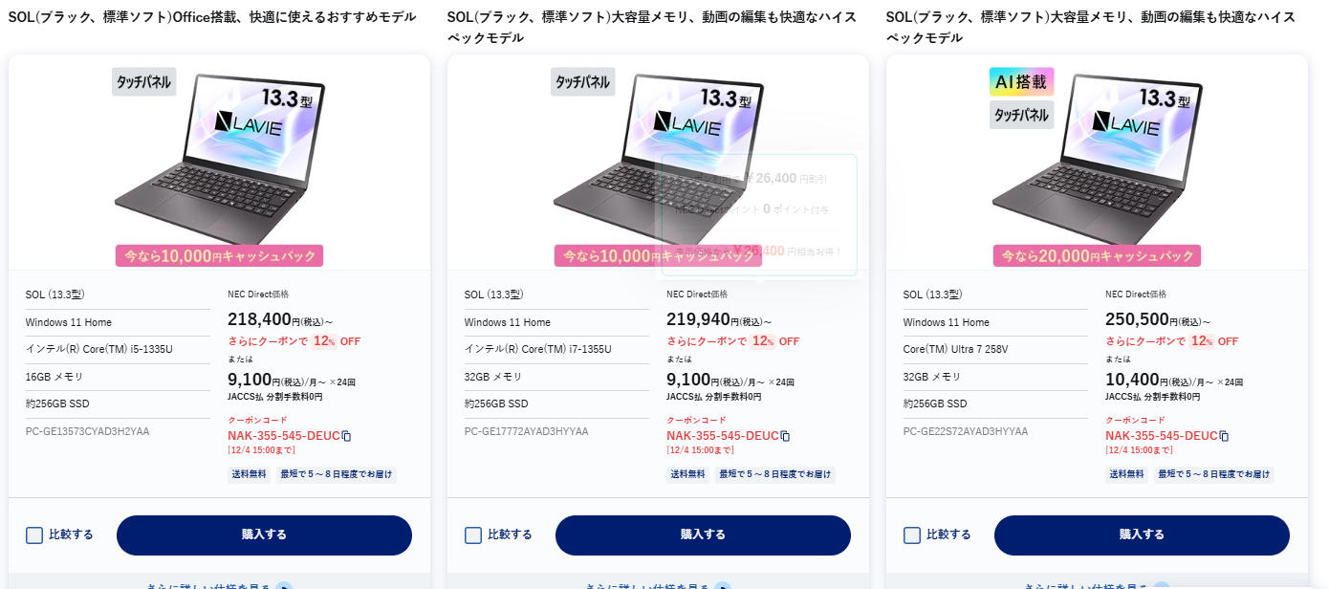Copy coupon code icon in third product card
The image size is (1329, 589).
pyautogui.click(x=1224, y=436)
